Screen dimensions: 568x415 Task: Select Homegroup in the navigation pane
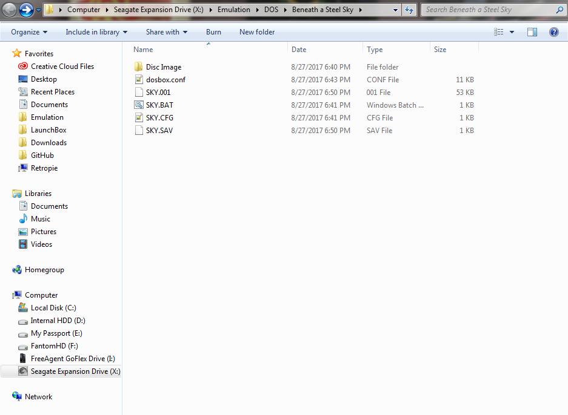(x=44, y=270)
